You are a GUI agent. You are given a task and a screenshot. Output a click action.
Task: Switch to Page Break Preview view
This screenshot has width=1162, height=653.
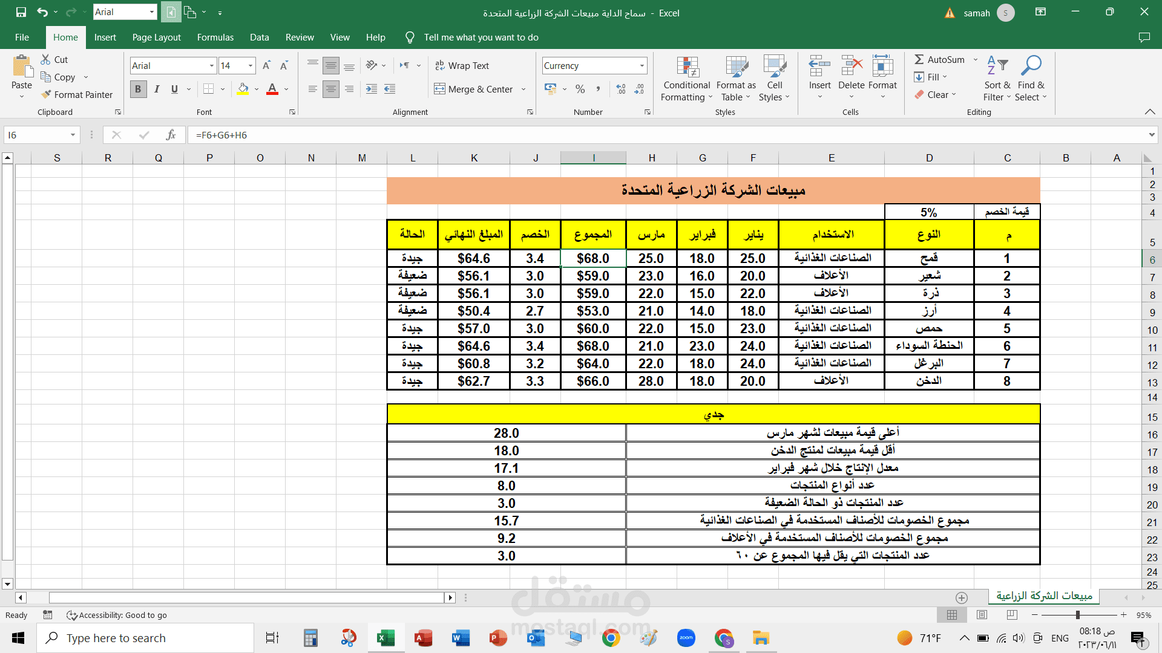tap(1012, 615)
